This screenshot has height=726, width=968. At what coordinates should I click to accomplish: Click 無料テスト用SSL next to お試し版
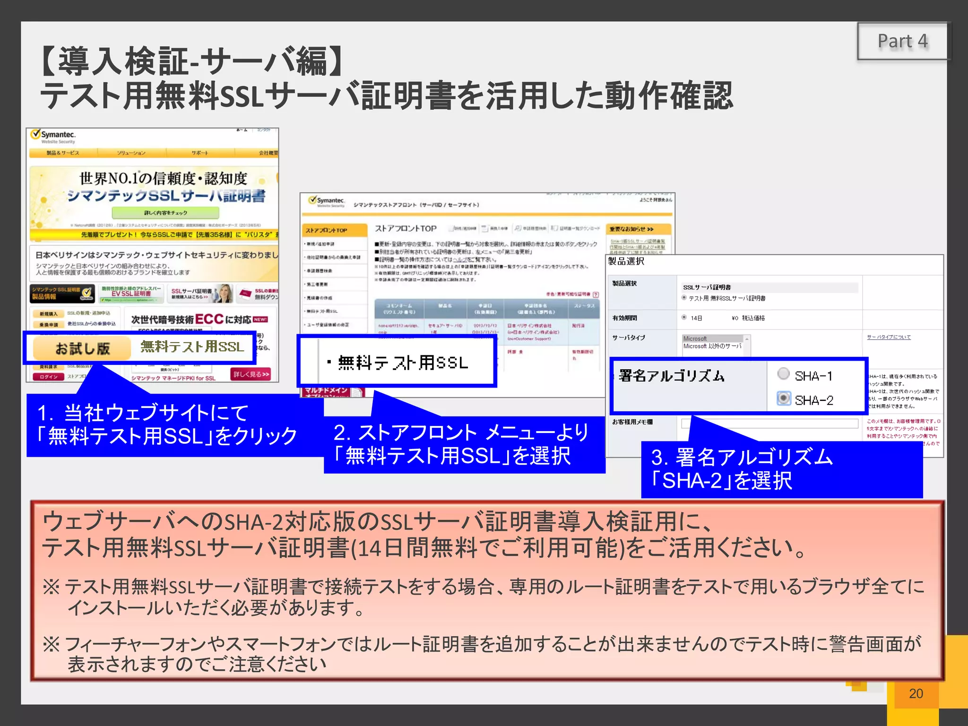pyautogui.click(x=192, y=347)
